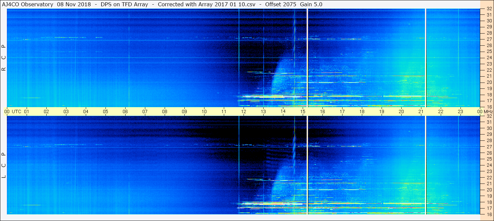
Task: Click 29 on LCP panel frequency scale
Action: pyautogui.click(x=489, y=135)
